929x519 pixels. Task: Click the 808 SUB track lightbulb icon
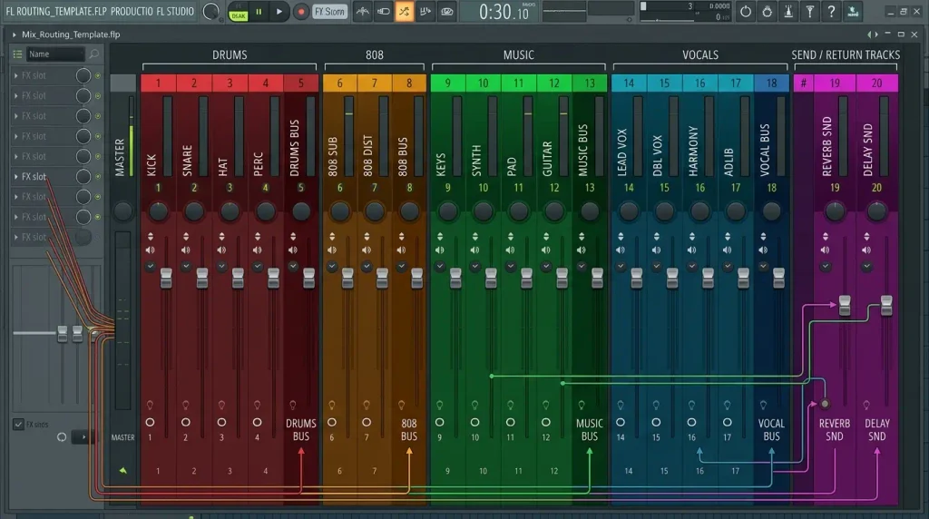332,406
